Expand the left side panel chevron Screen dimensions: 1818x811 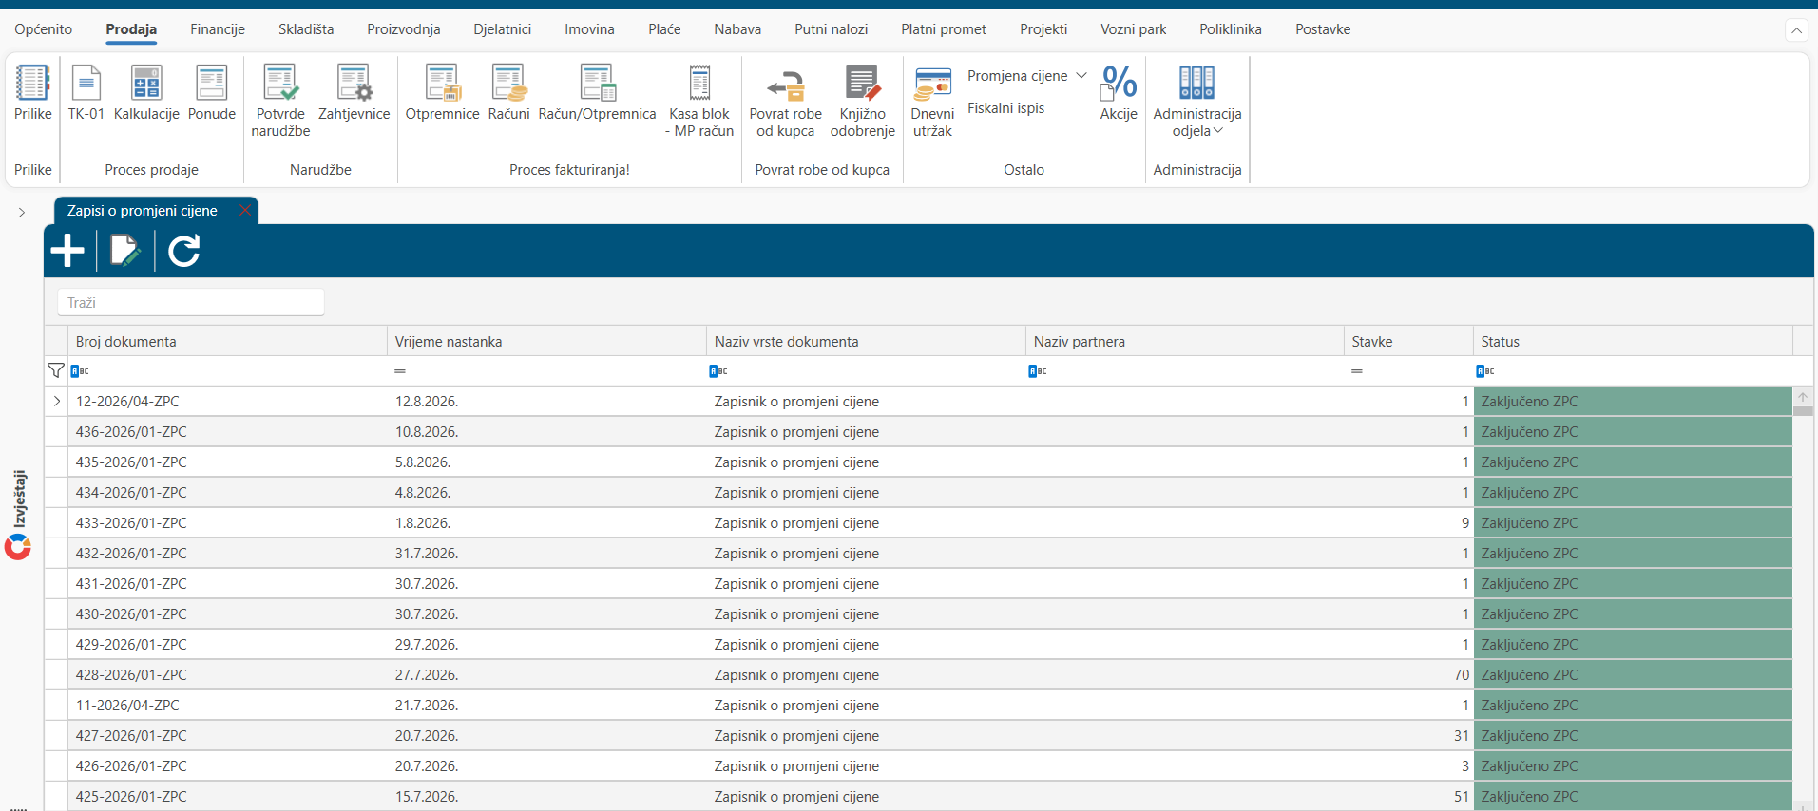pyautogui.click(x=21, y=213)
